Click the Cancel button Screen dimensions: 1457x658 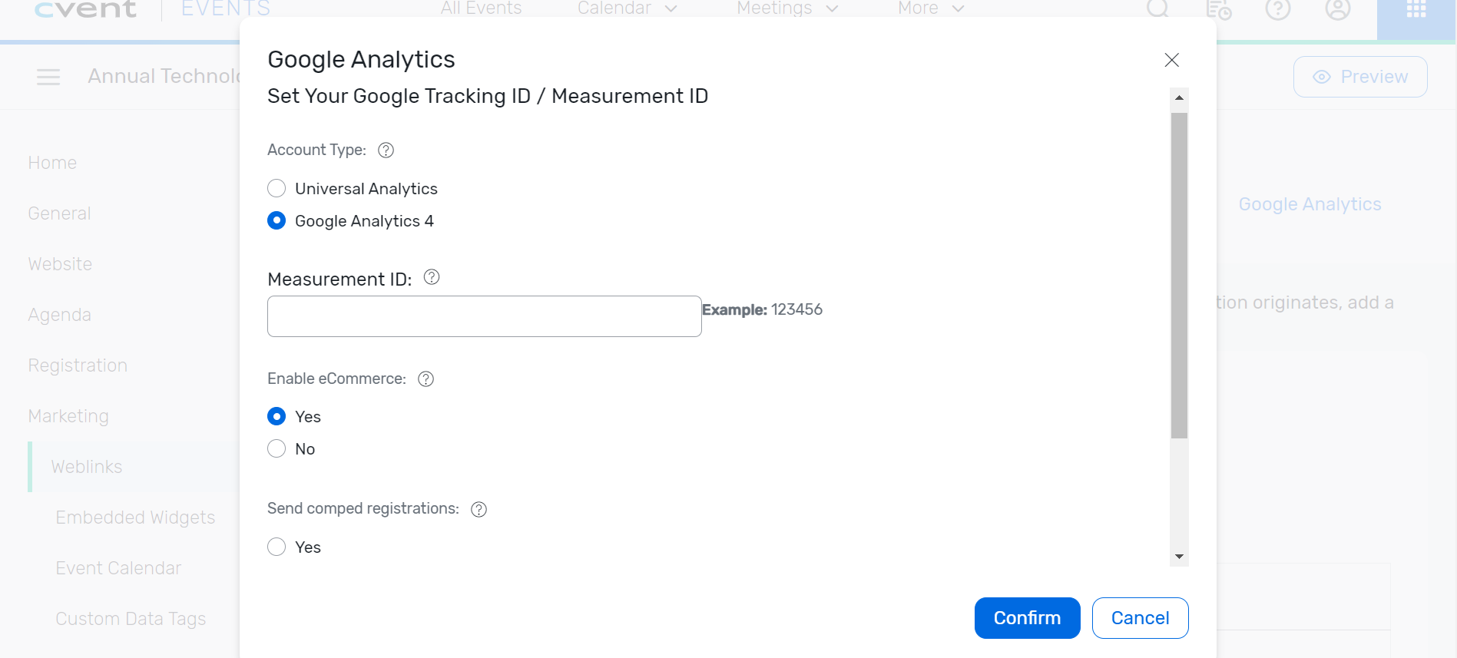tap(1140, 618)
